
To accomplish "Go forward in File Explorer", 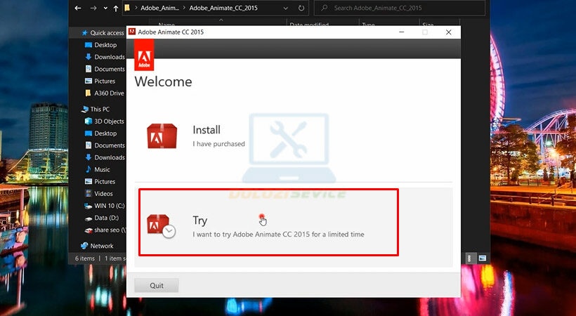I will [x=93, y=8].
